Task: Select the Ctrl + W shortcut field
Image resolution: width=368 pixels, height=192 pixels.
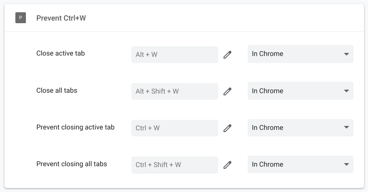Action: tap(174, 128)
